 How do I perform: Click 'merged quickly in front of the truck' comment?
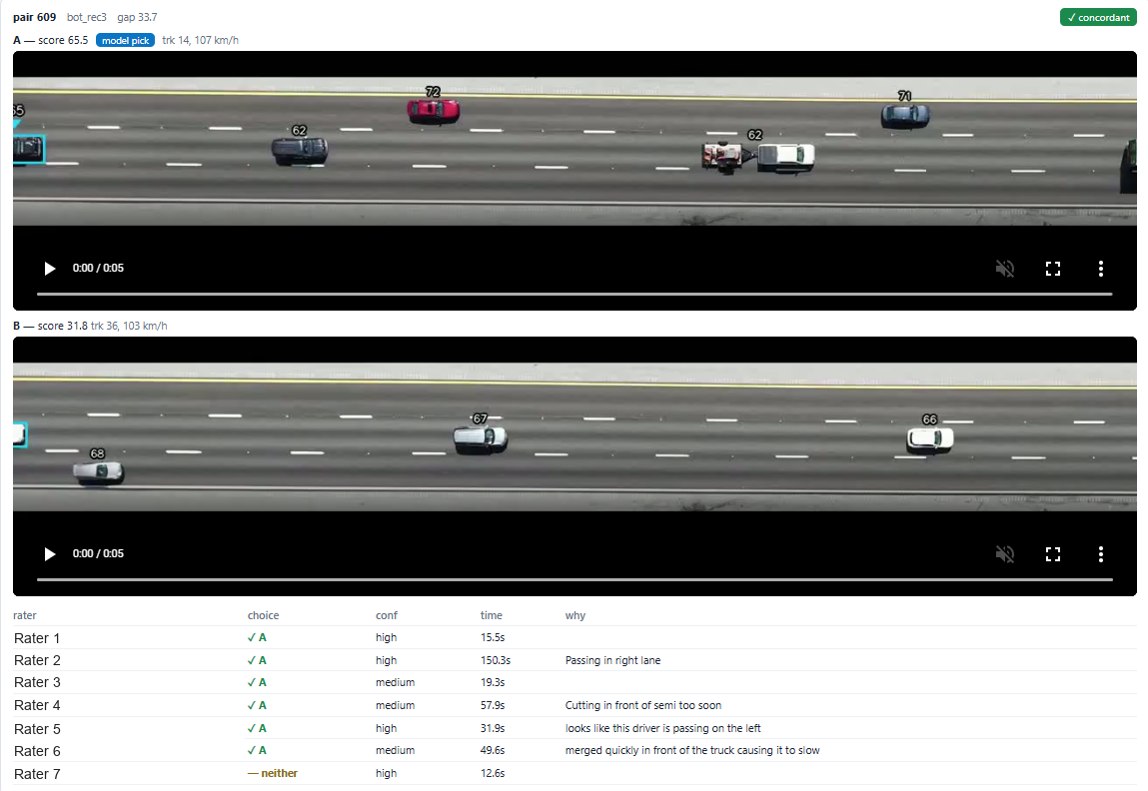click(691, 750)
